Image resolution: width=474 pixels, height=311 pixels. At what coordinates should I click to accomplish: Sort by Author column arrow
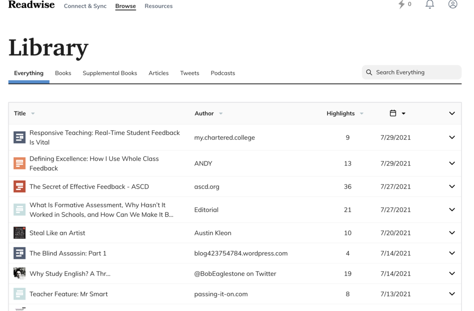coord(221,114)
